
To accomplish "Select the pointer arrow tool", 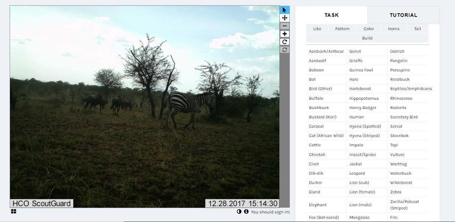I will [284, 10].
